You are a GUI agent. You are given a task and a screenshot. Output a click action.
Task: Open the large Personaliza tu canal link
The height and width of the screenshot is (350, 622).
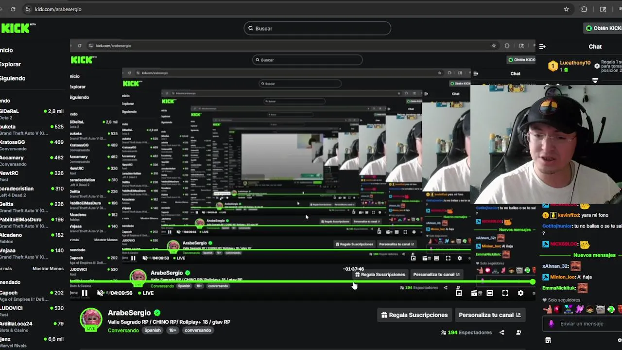pos(489,315)
